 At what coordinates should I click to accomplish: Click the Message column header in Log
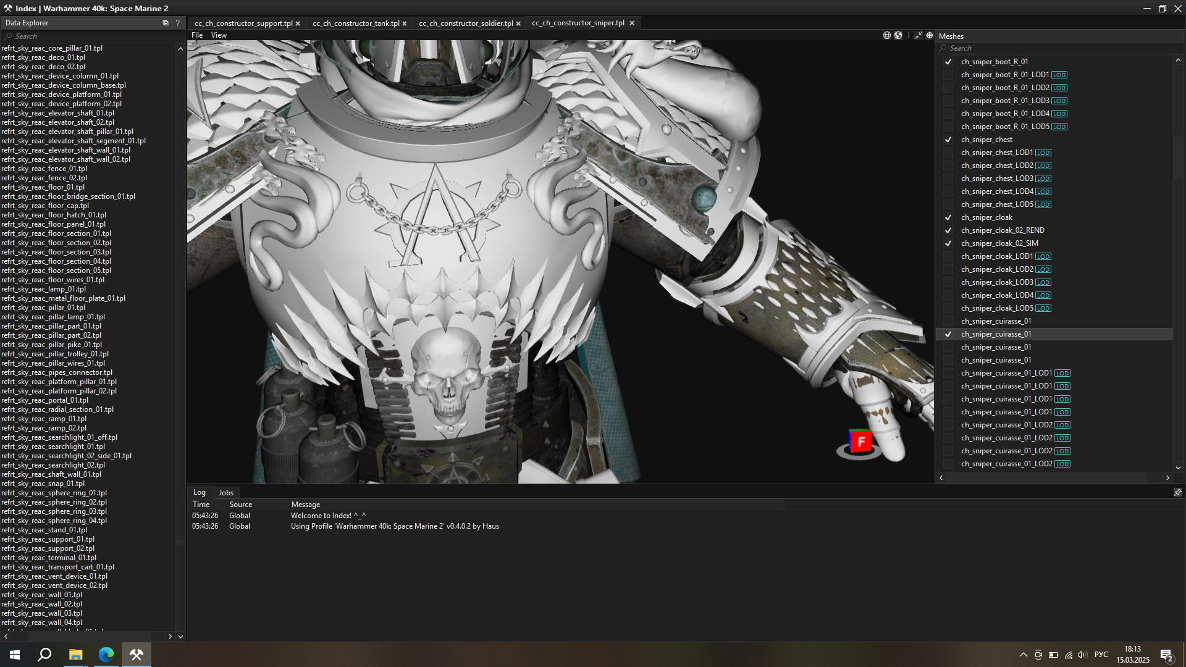click(x=305, y=505)
